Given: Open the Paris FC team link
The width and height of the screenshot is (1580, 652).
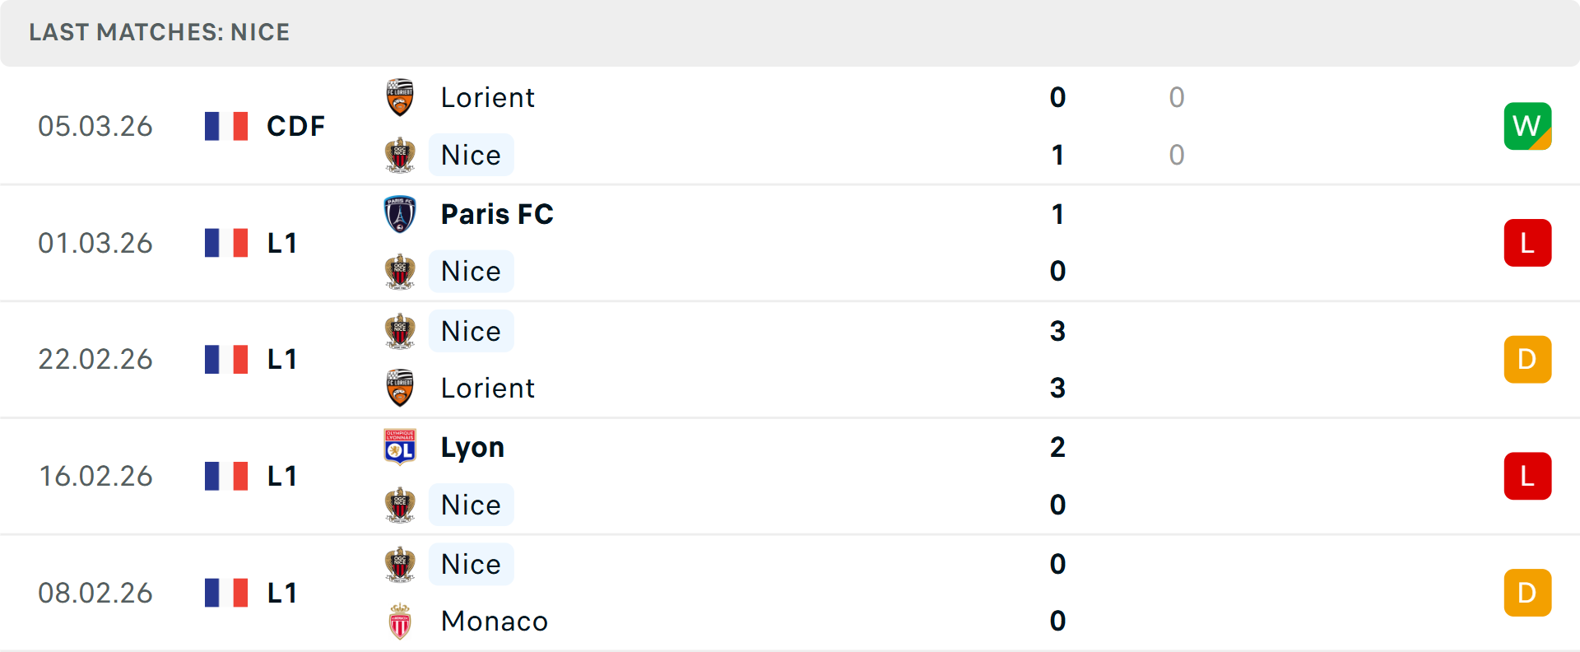Looking at the screenshot, I should coord(497,215).
